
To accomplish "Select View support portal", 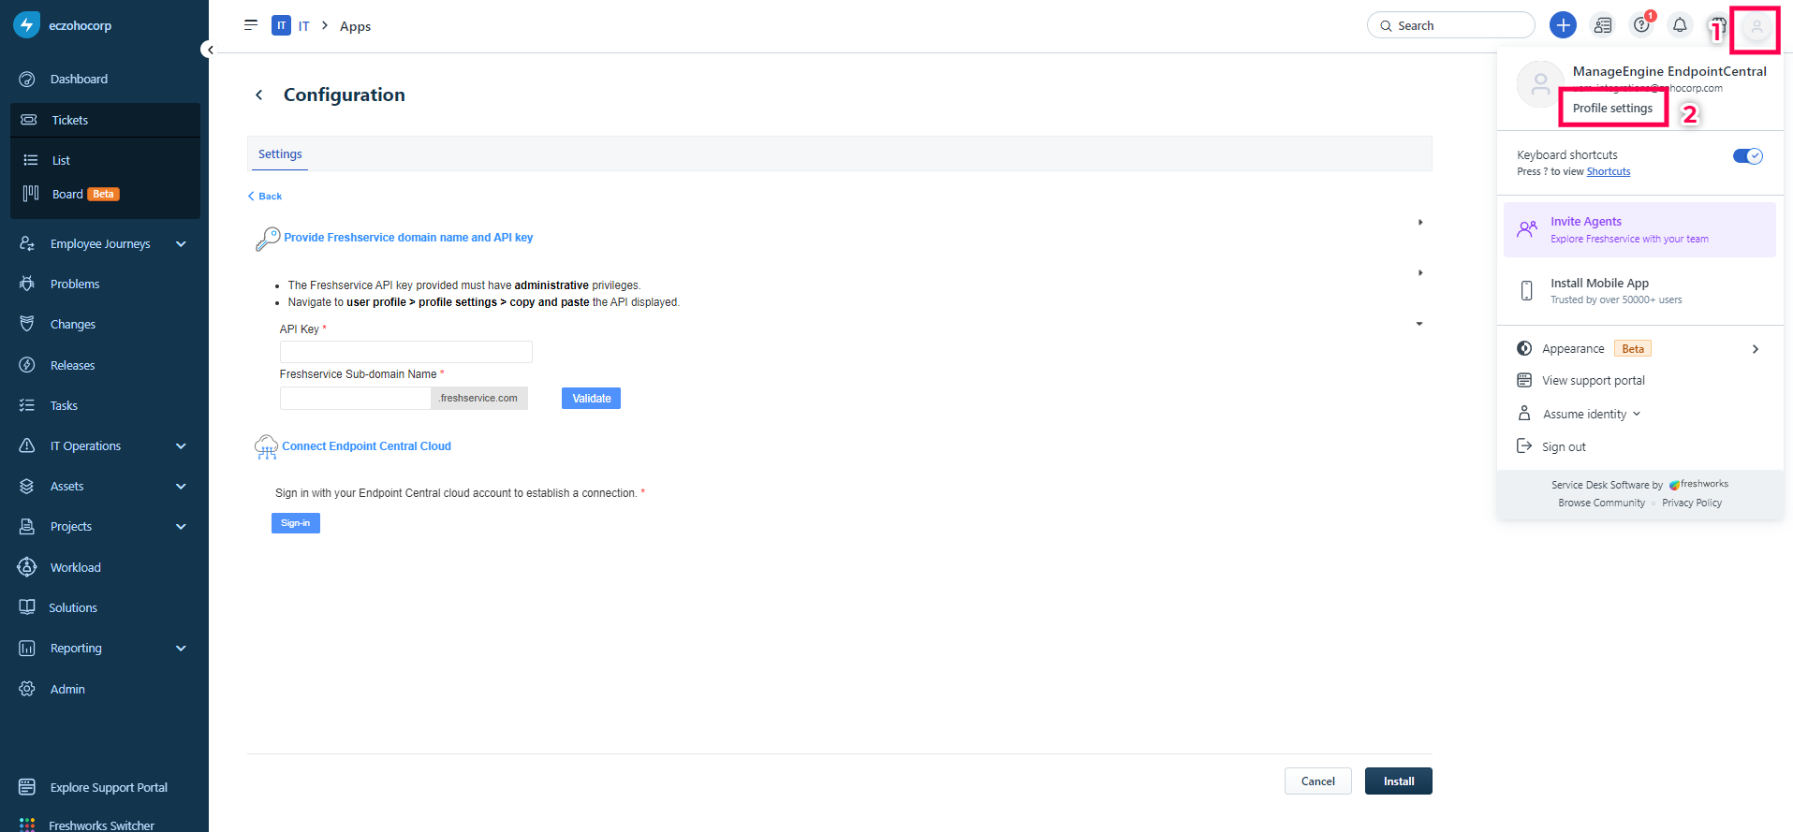I will [x=1594, y=381].
